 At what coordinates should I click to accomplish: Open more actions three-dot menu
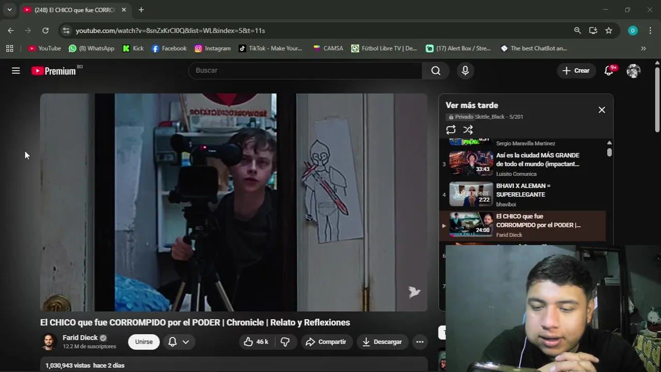pos(420,342)
